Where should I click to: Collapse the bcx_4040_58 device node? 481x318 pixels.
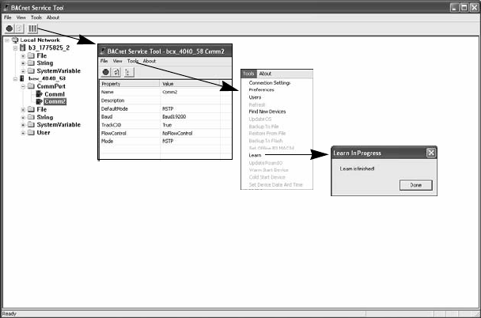15,79
